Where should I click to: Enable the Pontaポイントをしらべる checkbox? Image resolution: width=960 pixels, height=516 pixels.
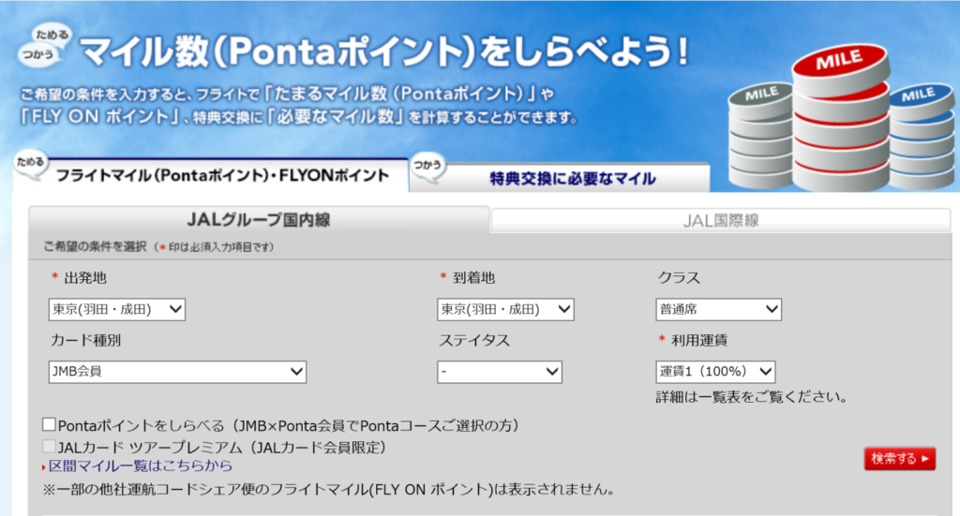coord(49,425)
